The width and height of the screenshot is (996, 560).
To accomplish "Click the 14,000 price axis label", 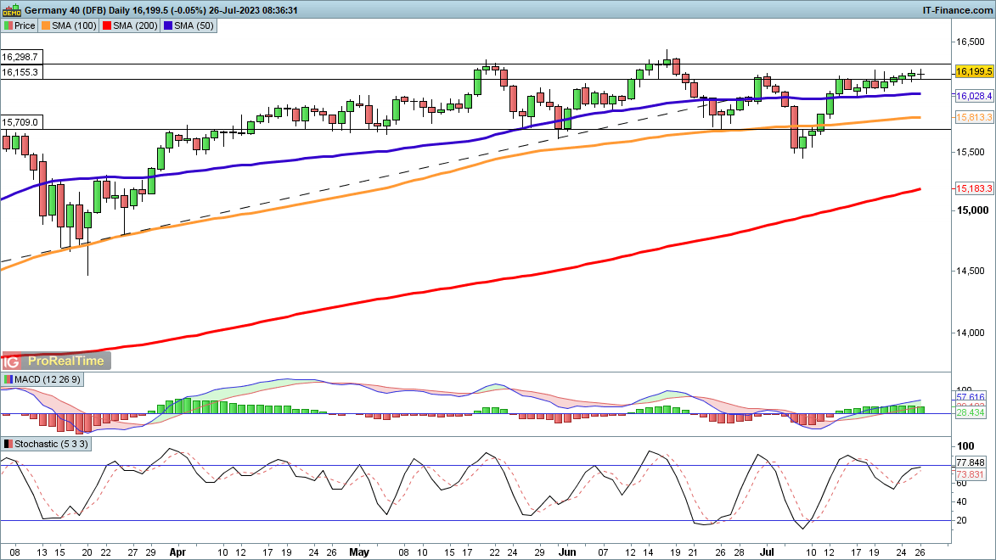I will pyautogui.click(x=971, y=333).
